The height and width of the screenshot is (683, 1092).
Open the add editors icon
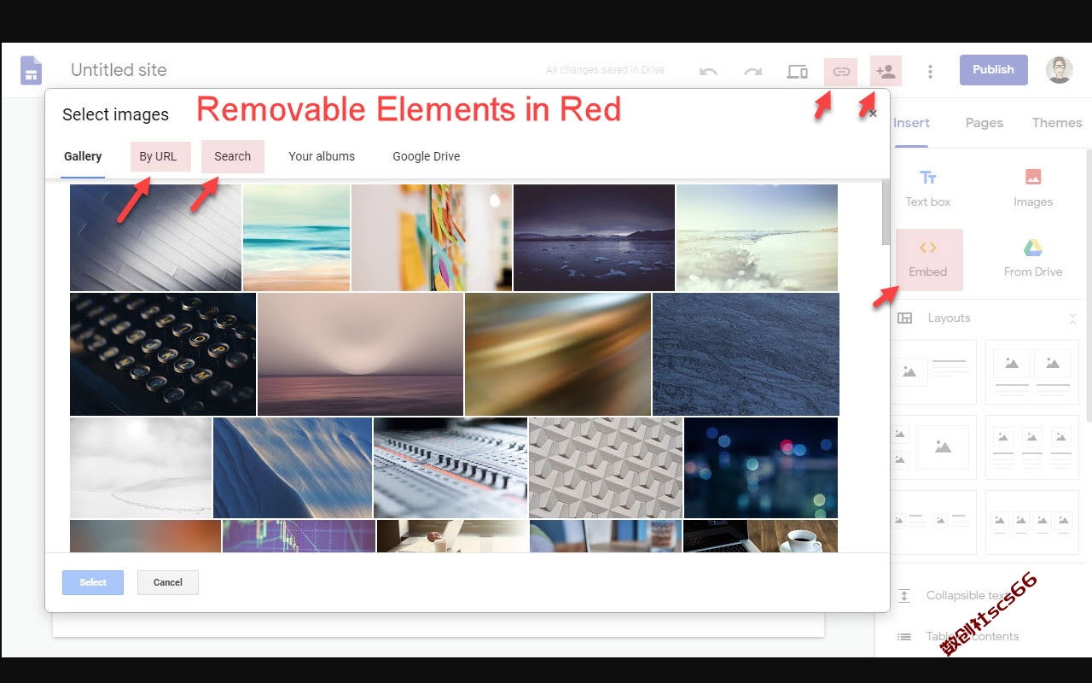(886, 70)
